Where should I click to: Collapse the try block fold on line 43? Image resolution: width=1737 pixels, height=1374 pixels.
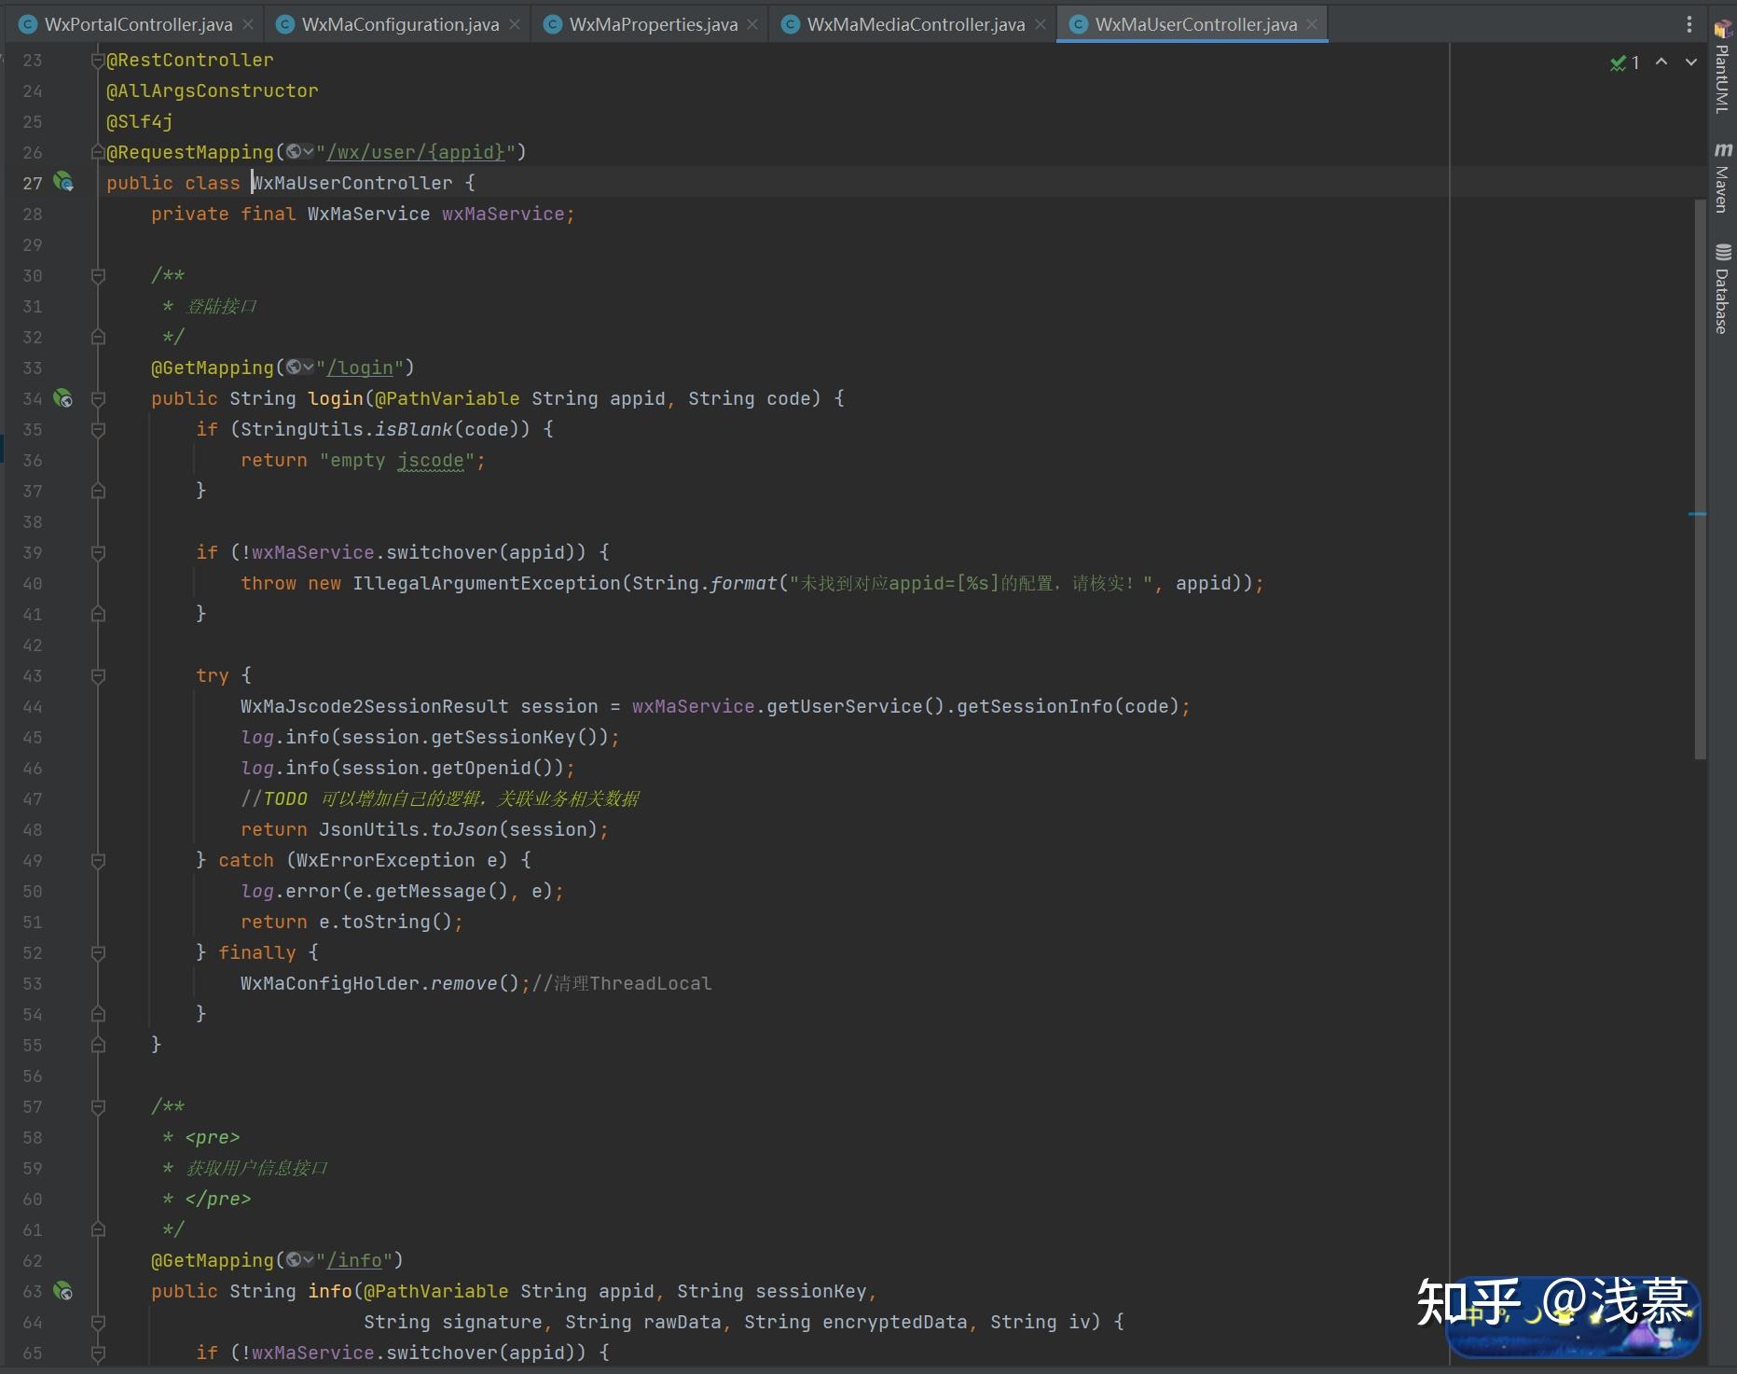[x=98, y=676]
